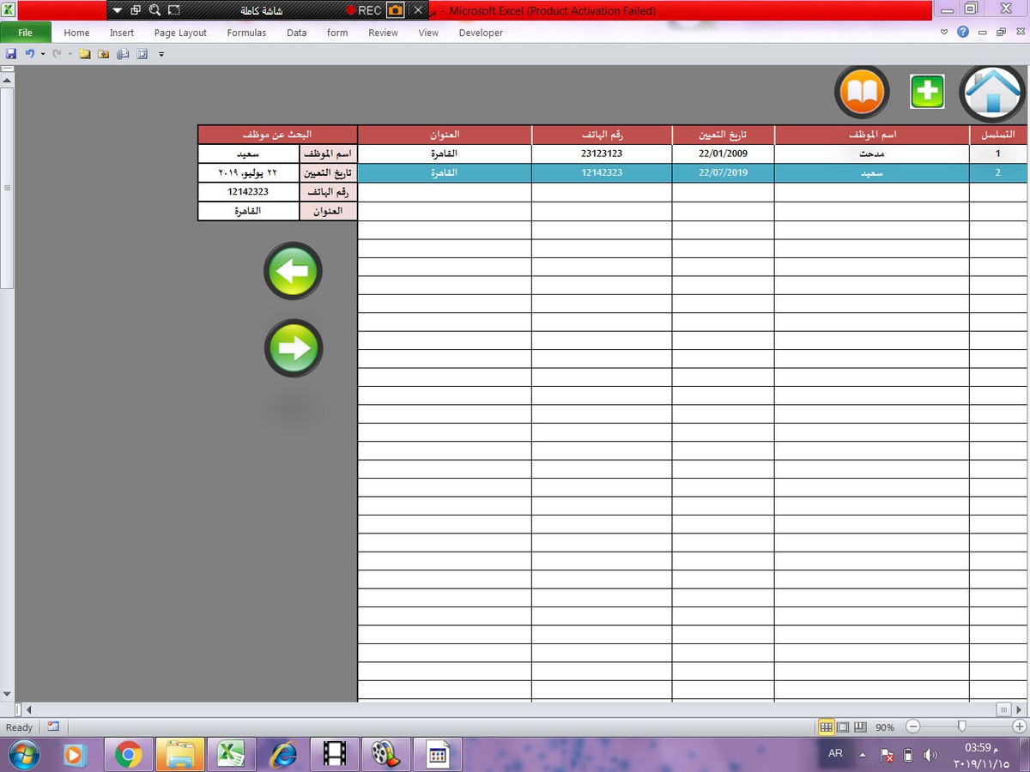The width and height of the screenshot is (1030, 772).
Task: Open the Insert ribbon tab
Action: click(122, 33)
